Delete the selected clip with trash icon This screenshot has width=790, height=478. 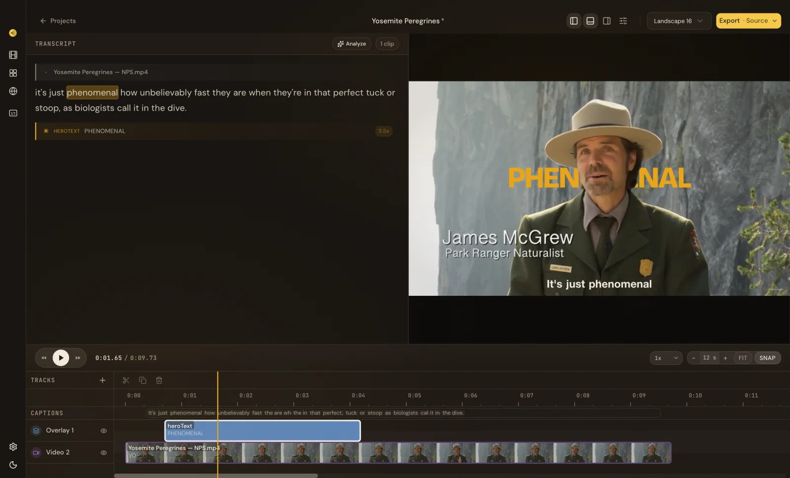coord(159,380)
